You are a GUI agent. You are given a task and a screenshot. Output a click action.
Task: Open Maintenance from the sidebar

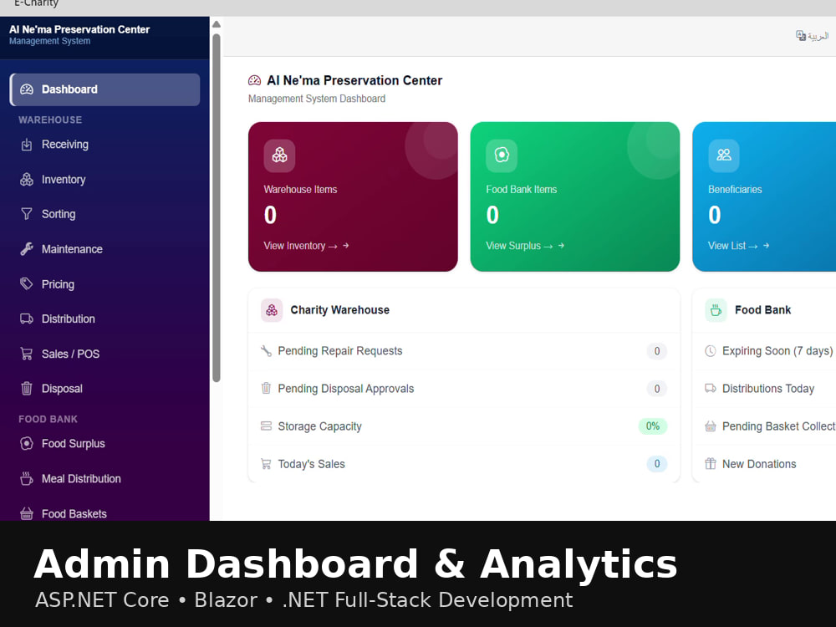click(72, 249)
